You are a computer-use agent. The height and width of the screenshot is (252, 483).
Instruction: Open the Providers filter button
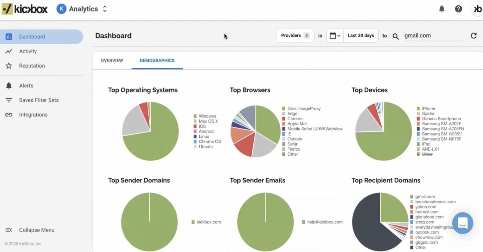tap(295, 36)
